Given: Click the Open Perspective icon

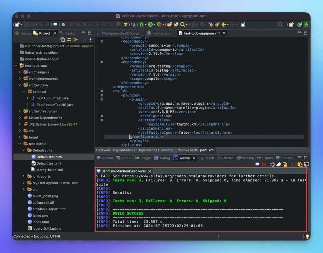Looking at the screenshot, I should [x=291, y=25].
